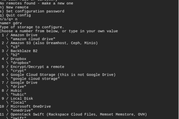Select the "Backblaze B2" storage entry
The width and height of the screenshot is (179, 119).
coord(24,51)
